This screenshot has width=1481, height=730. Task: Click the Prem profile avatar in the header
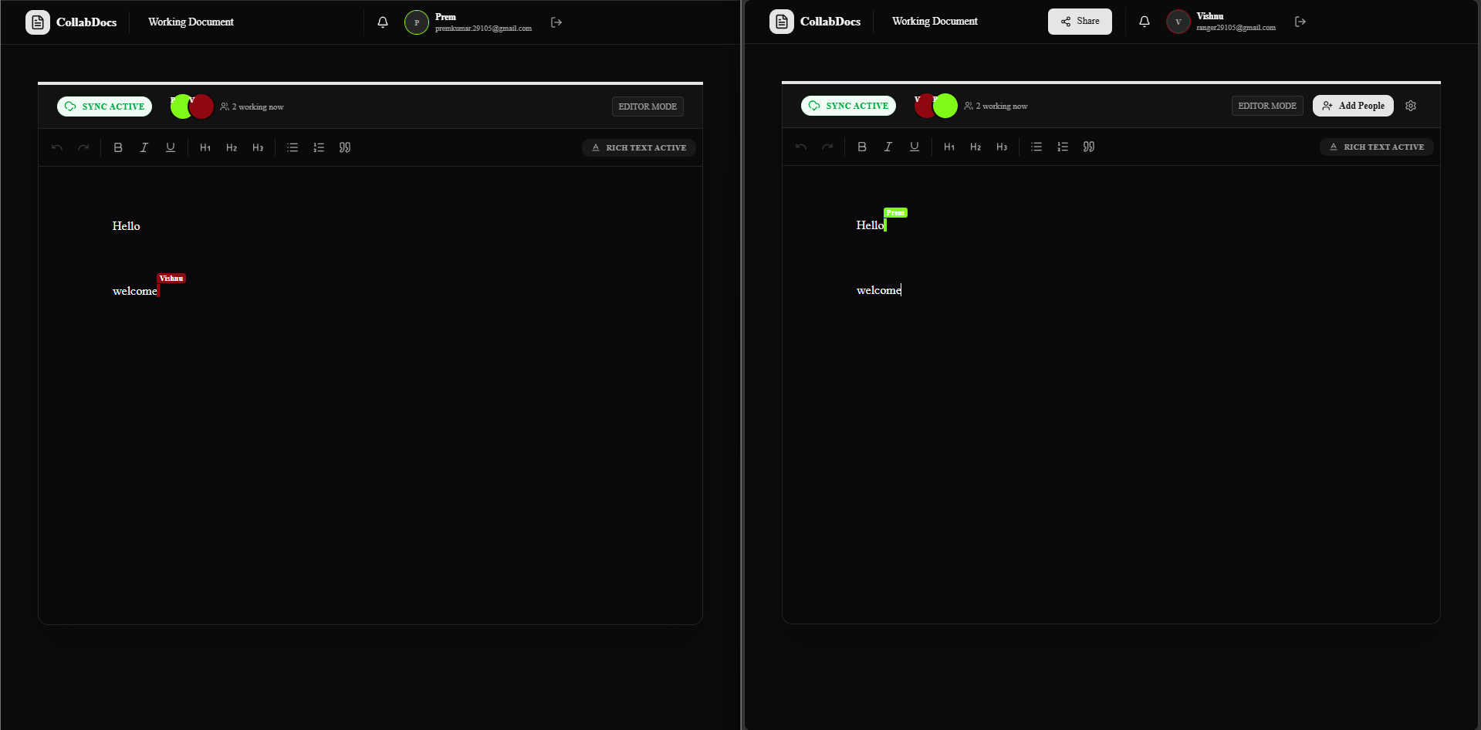[x=417, y=22]
